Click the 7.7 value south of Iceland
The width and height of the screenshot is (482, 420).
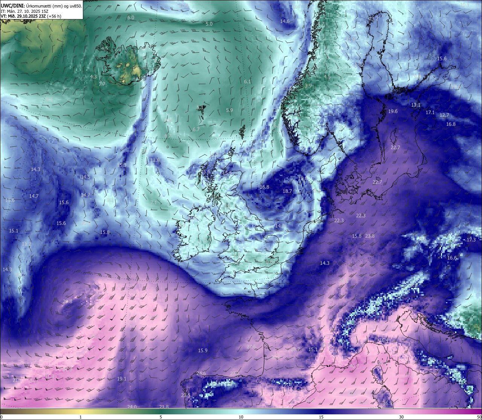pos(102,84)
